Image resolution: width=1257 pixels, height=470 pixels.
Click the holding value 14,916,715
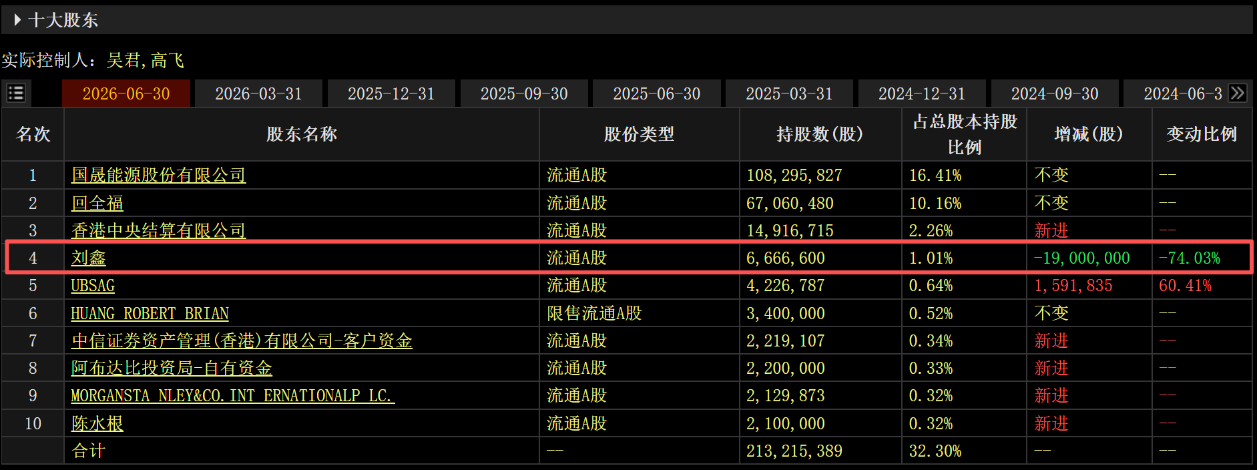[x=790, y=230]
